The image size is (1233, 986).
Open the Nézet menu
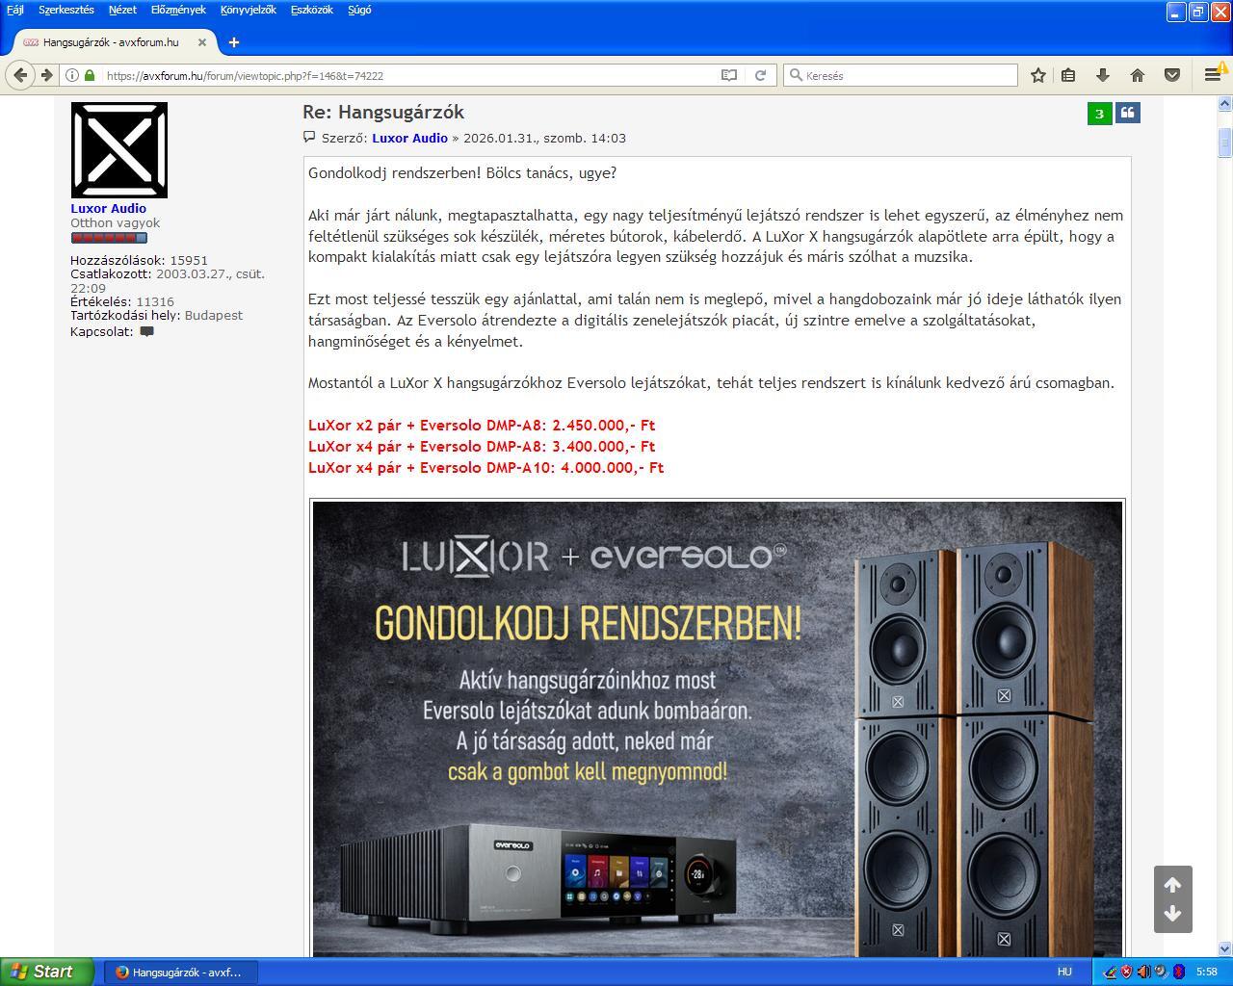click(x=122, y=10)
